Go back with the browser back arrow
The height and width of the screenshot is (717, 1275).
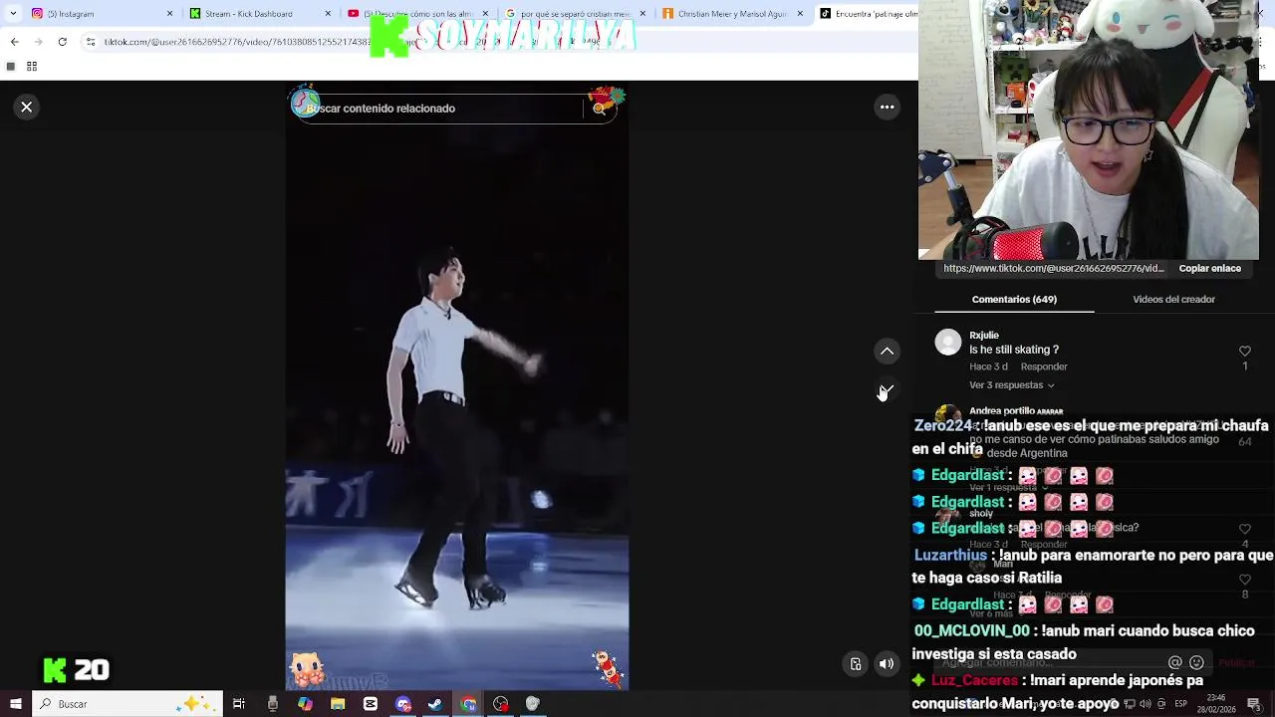pyautogui.click(x=14, y=42)
